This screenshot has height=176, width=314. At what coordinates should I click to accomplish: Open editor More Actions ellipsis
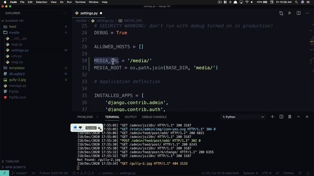[x=307, y=13]
